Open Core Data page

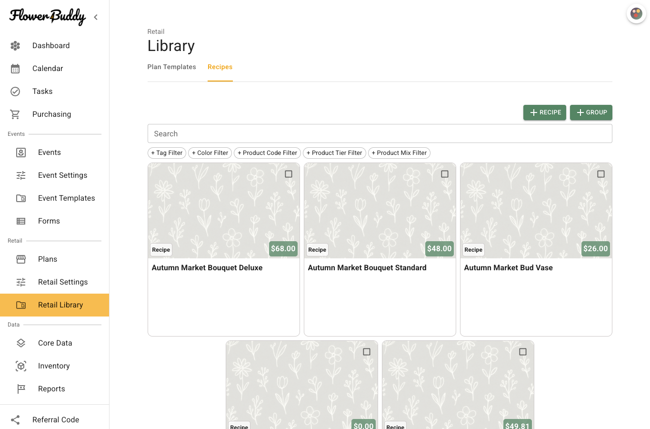(x=54, y=343)
